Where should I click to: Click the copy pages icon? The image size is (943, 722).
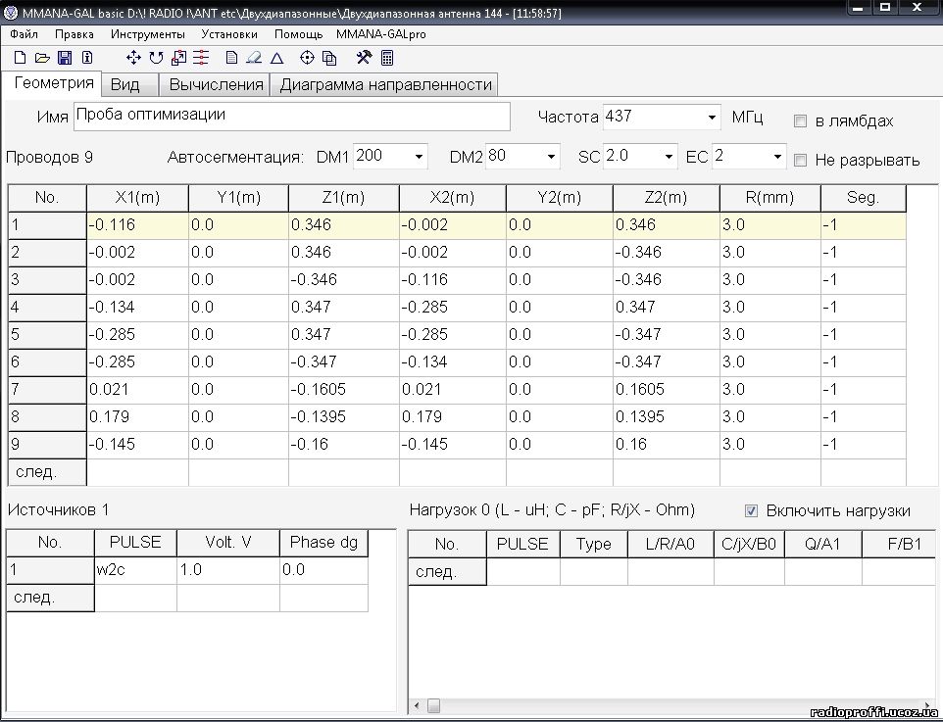point(329,58)
